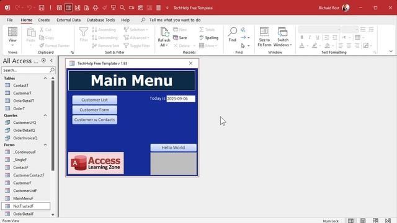
Task: Toggle Italic formatting
Action: click(310, 37)
